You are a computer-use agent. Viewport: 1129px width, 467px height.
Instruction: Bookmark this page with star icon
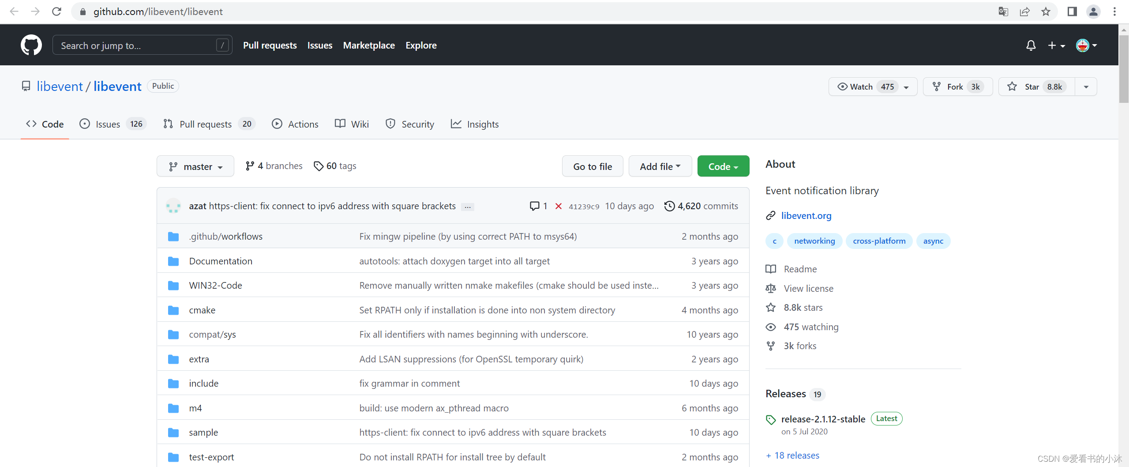coord(1046,11)
